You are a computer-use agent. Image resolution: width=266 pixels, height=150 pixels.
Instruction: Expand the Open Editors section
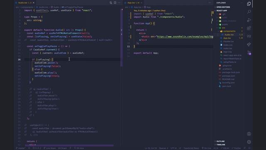pyautogui.click(x=223, y=7)
